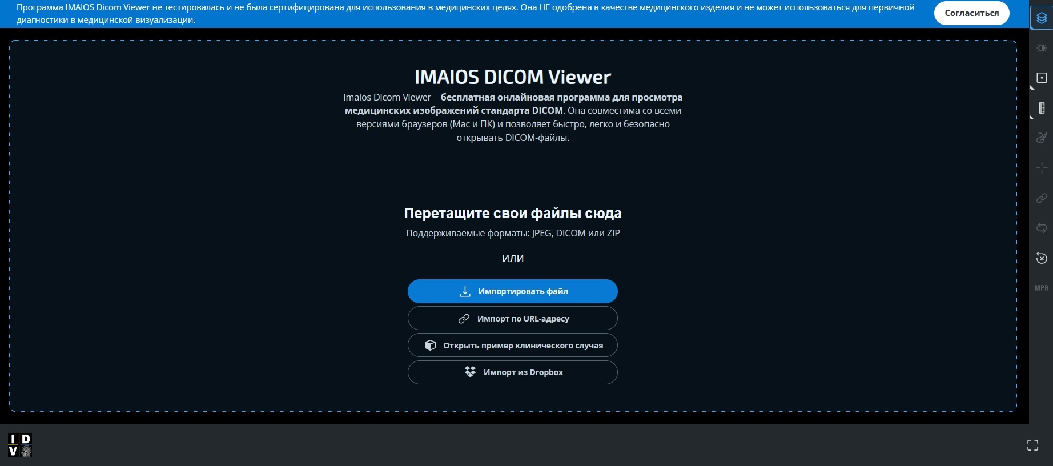Activate the MPR mode button
The height and width of the screenshot is (466, 1053).
(1042, 288)
